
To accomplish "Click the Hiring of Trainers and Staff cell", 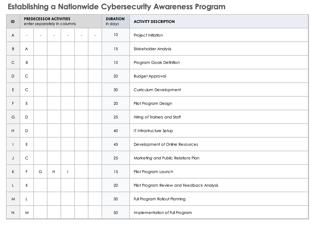I will click(x=157, y=117).
